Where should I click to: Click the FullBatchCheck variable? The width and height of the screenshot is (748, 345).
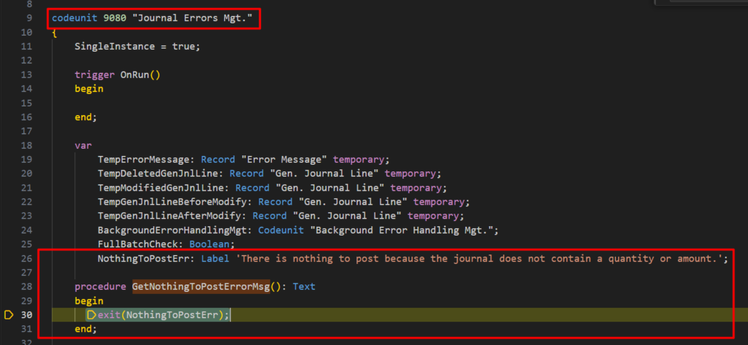click(140, 244)
